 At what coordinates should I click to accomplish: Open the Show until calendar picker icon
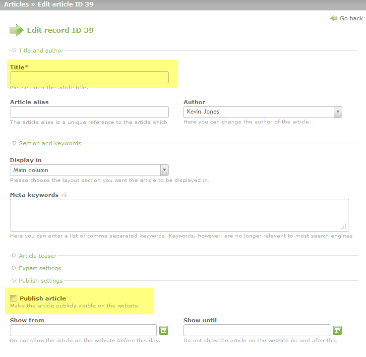click(337, 330)
